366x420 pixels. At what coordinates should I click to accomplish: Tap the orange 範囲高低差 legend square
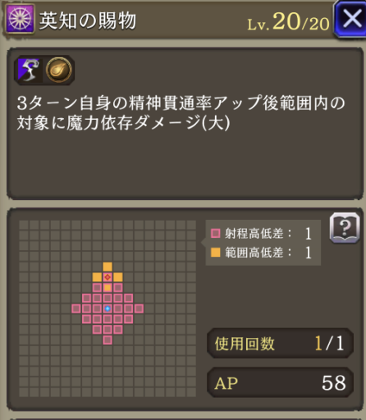(x=216, y=253)
